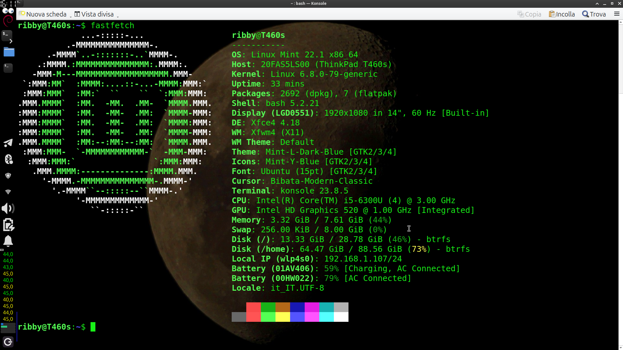Click the 'Locale: it_IT.UTF-8' line
The width and height of the screenshot is (623, 350).
coord(278,288)
